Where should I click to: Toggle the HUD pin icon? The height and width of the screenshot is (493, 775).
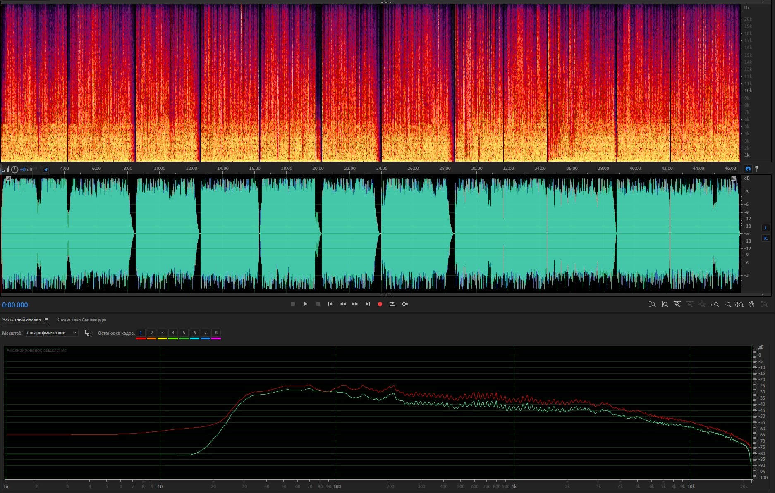pos(46,169)
